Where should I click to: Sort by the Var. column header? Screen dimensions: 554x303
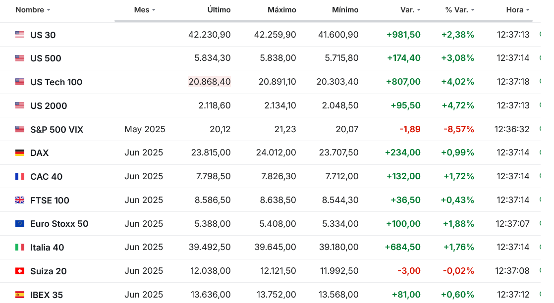click(410, 10)
